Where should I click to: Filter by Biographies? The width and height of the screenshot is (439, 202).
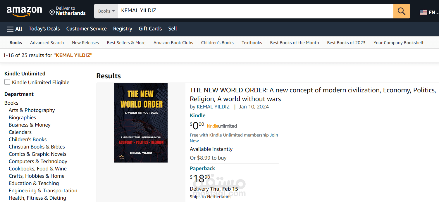pyautogui.click(x=22, y=118)
